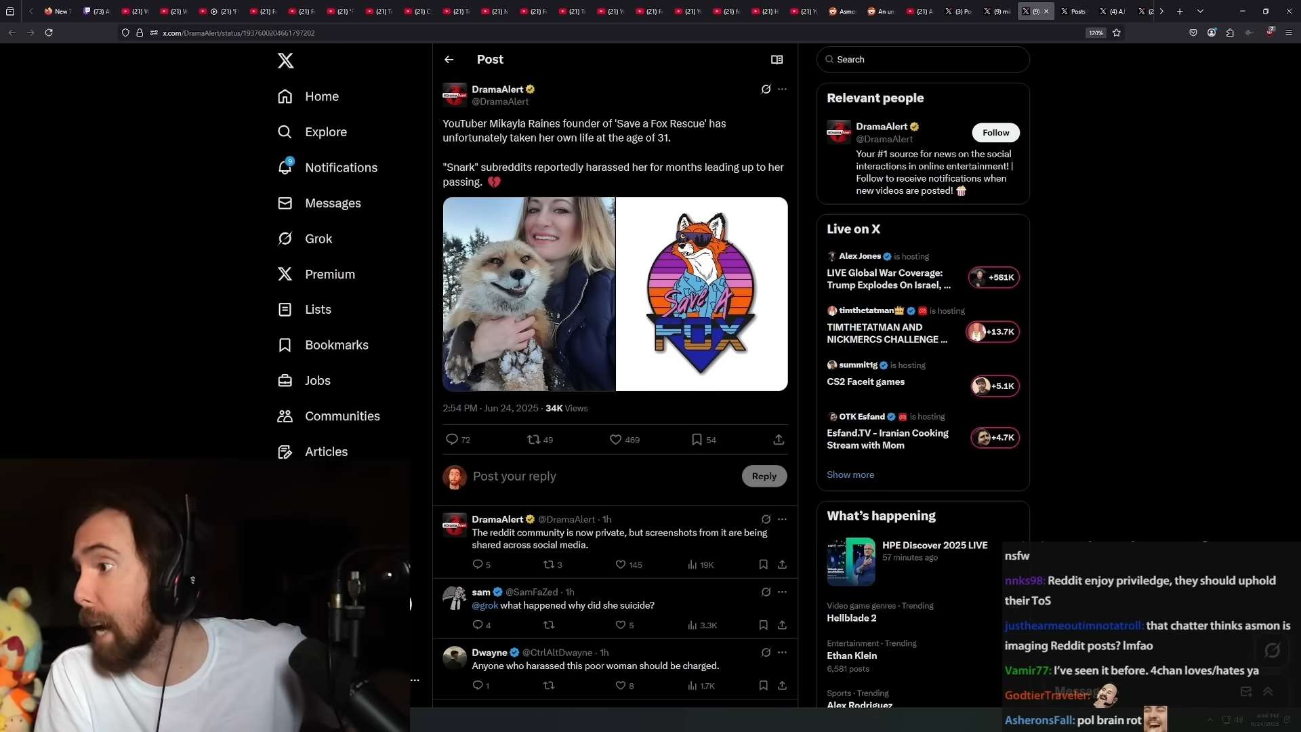Join Alex Jones live with +581K
Viewport: 1301px width, 732px height.
(993, 277)
